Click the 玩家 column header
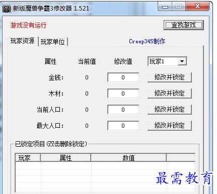Screen dimensions: 217x194 point(28,158)
